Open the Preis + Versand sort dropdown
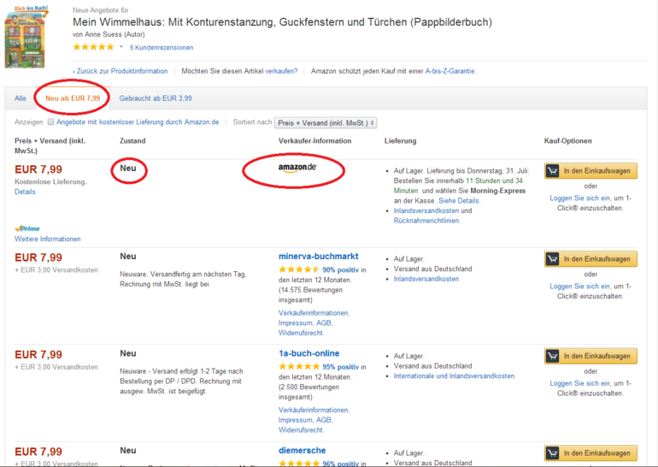This screenshot has width=658, height=467. point(326,122)
